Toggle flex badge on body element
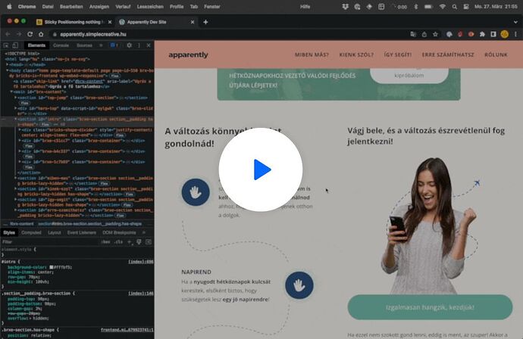The height and width of the screenshot is (339, 523). click(115, 76)
